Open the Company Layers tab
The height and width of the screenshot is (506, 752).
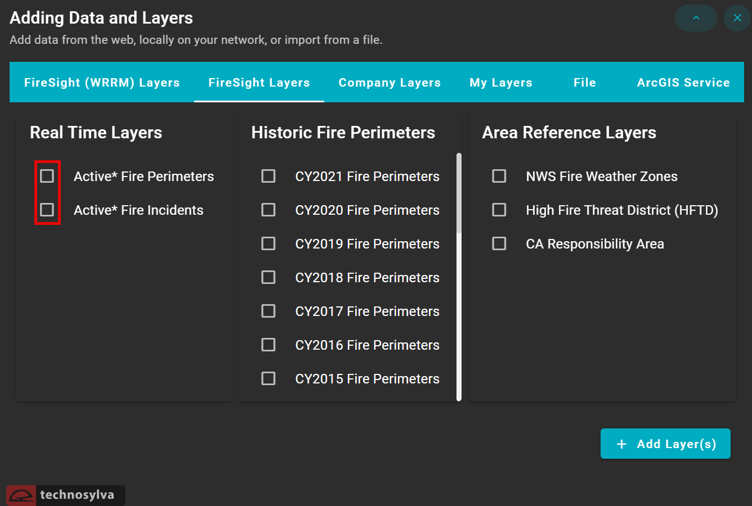[390, 83]
